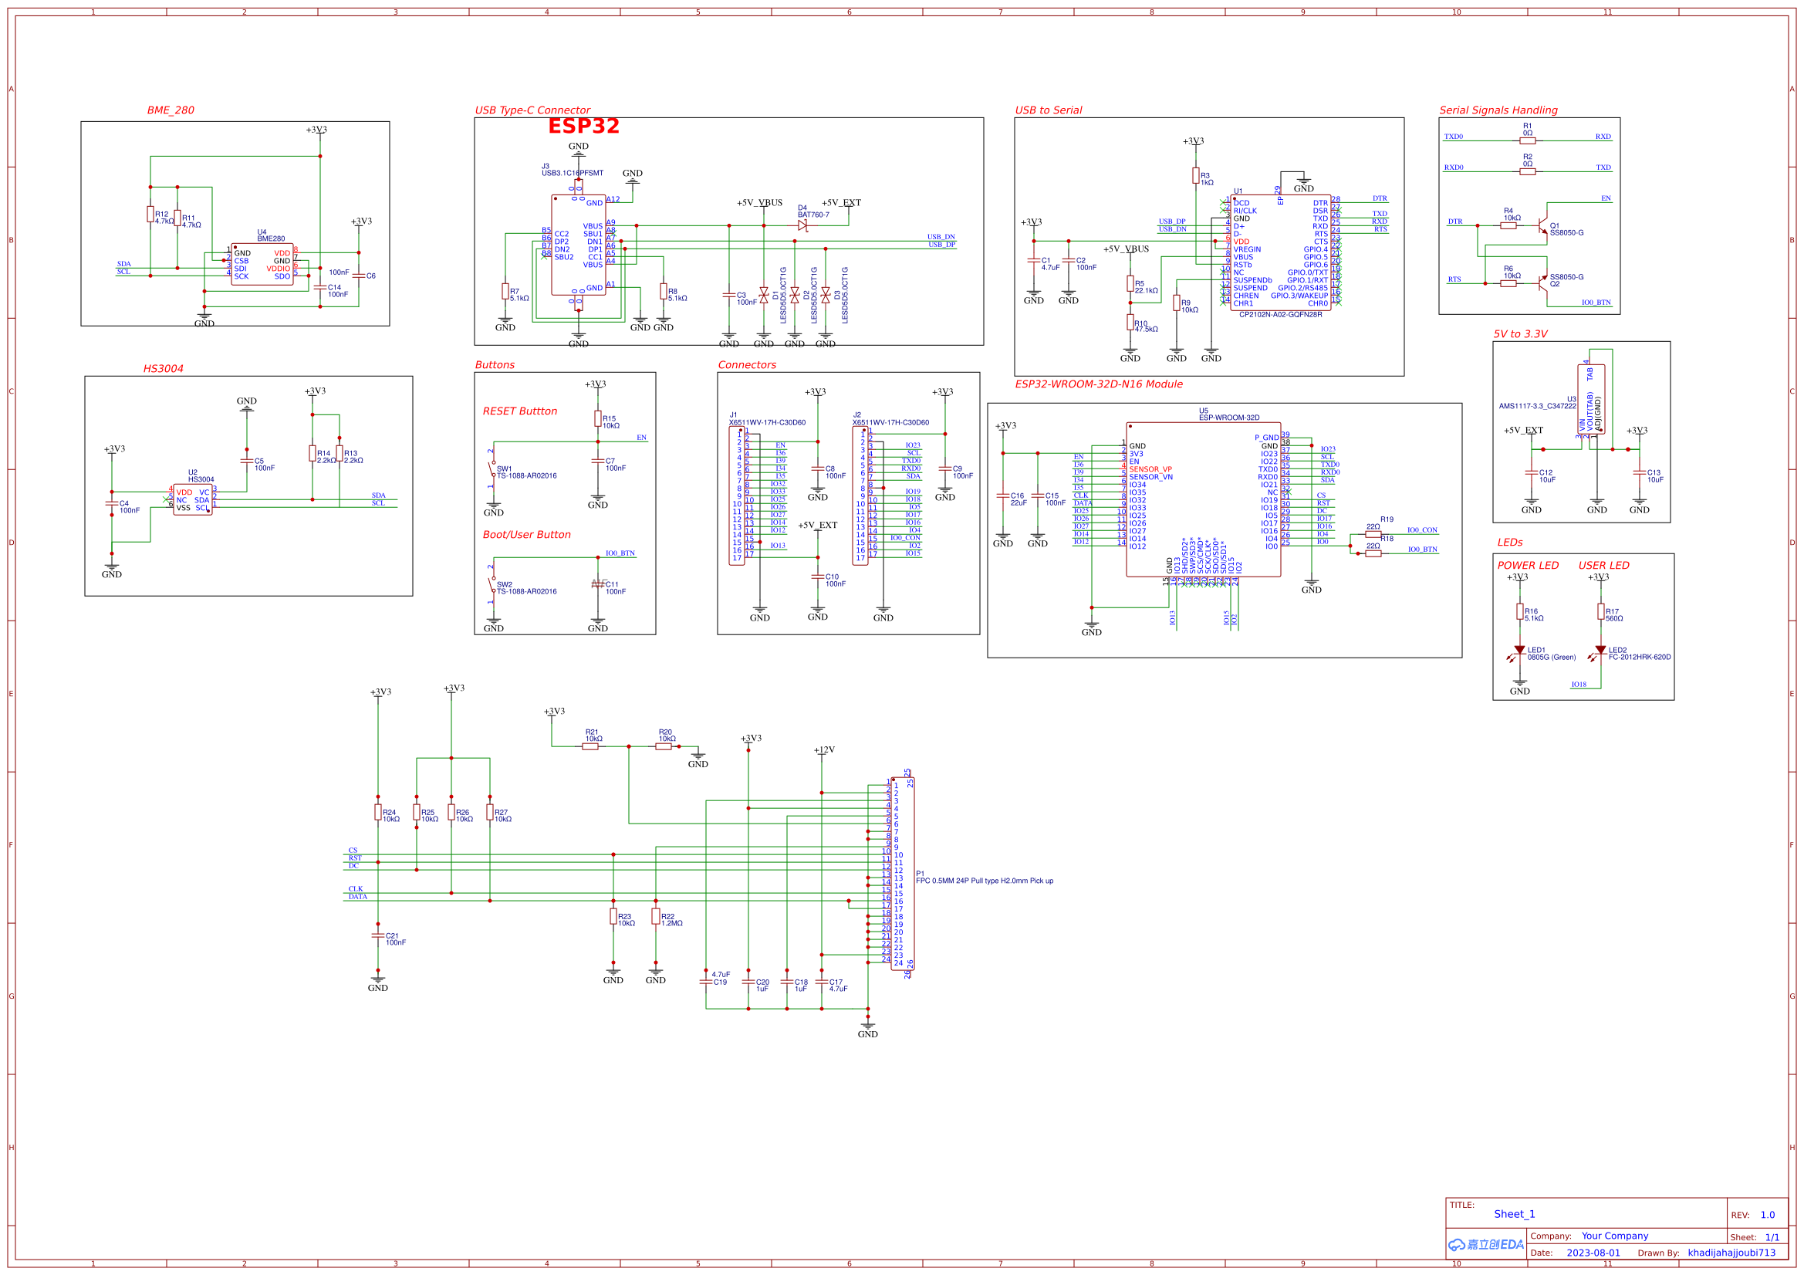1804x1275 pixels.
Task: Click the 'Serial Signals Handling' section label
Action: (x=1498, y=110)
